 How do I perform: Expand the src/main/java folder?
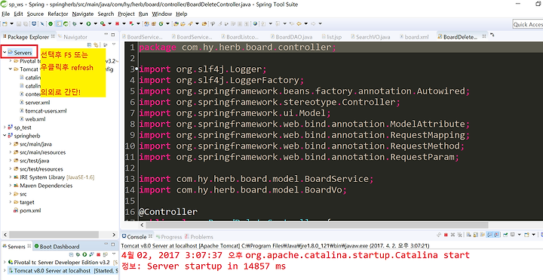pyautogui.click(x=11, y=144)
